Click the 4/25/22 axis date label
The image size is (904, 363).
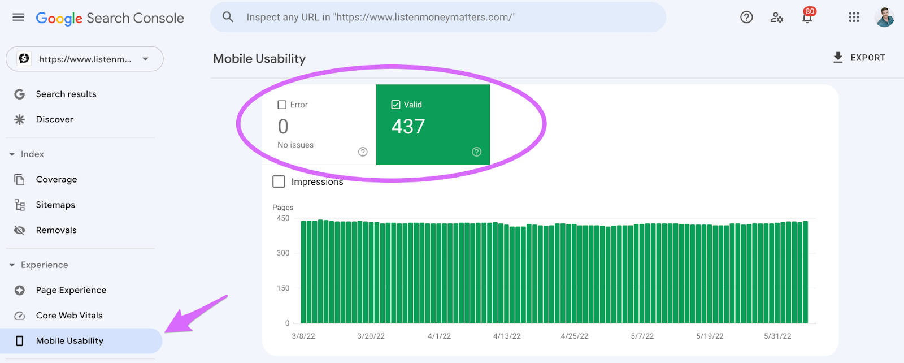[x=575, y=336]
